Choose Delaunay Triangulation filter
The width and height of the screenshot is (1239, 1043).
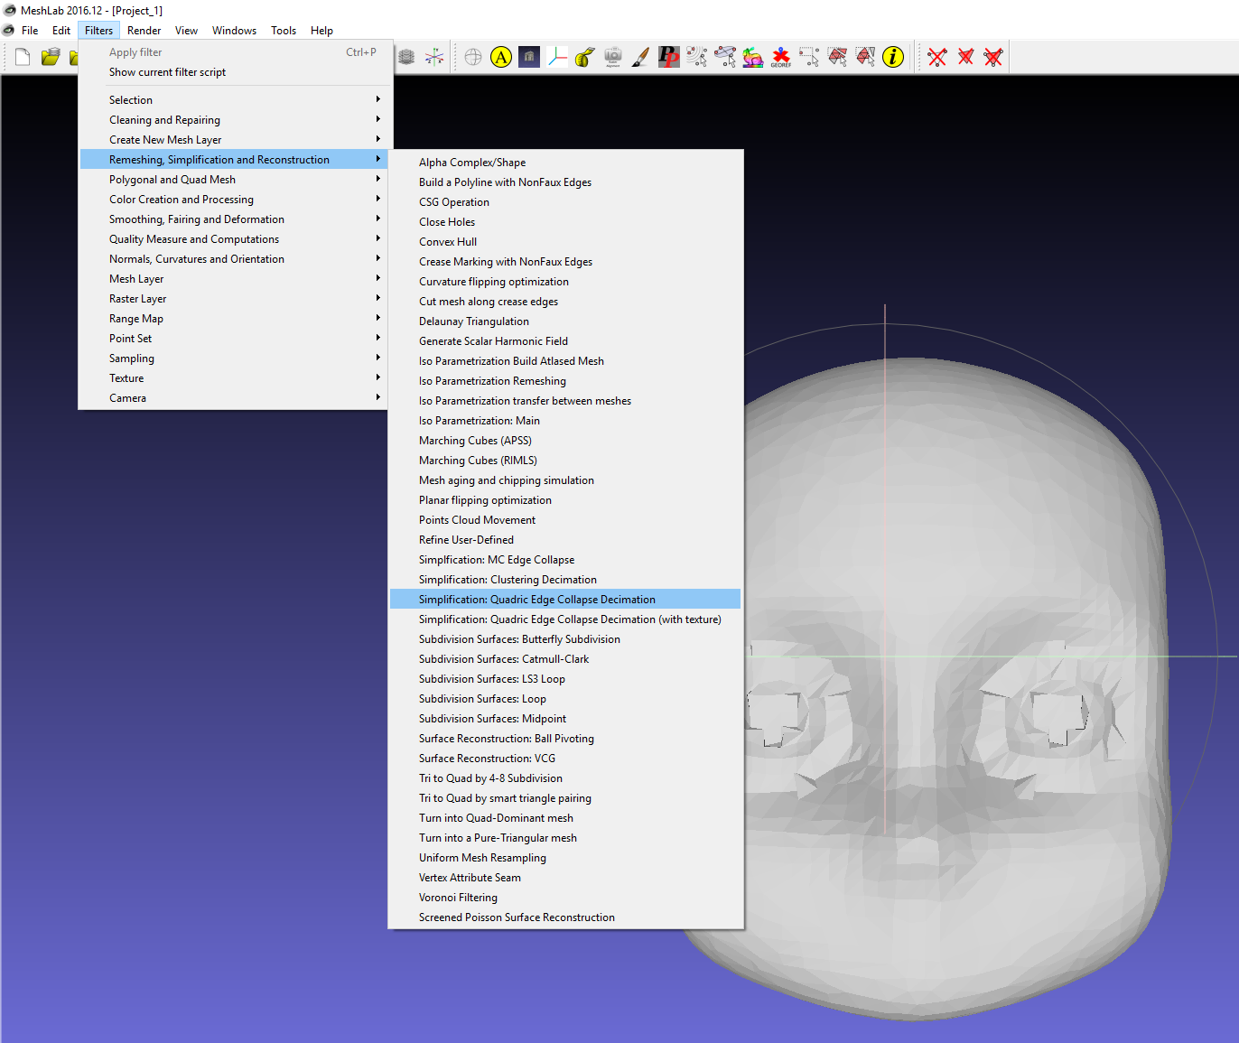click(565, 321)
